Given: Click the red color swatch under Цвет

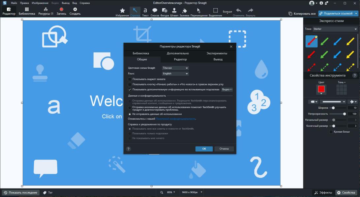Looking at the screenshot, I should click(x=321, y=89).
